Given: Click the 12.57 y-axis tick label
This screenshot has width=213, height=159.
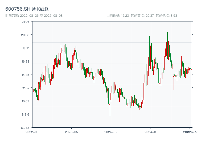Looking at the screenshot, I should pos(26,88).
